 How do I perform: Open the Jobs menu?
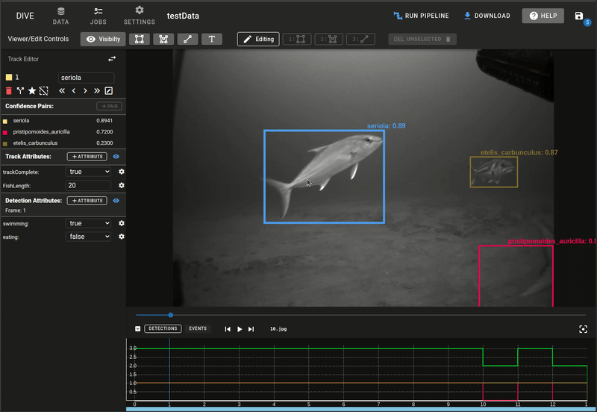[99, 16]
